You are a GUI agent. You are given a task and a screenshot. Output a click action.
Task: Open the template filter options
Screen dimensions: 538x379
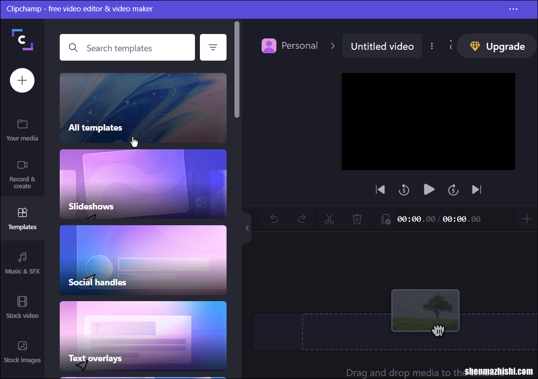[213, 47]
